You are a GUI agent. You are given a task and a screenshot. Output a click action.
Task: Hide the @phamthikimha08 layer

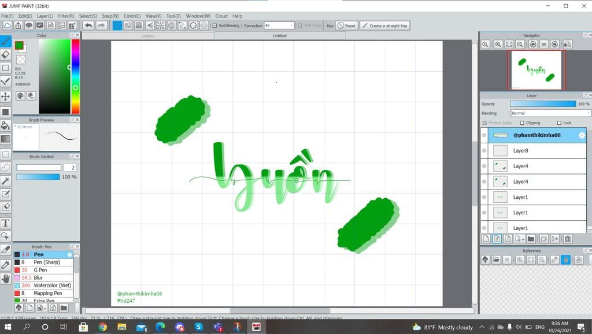click(484, 135)
